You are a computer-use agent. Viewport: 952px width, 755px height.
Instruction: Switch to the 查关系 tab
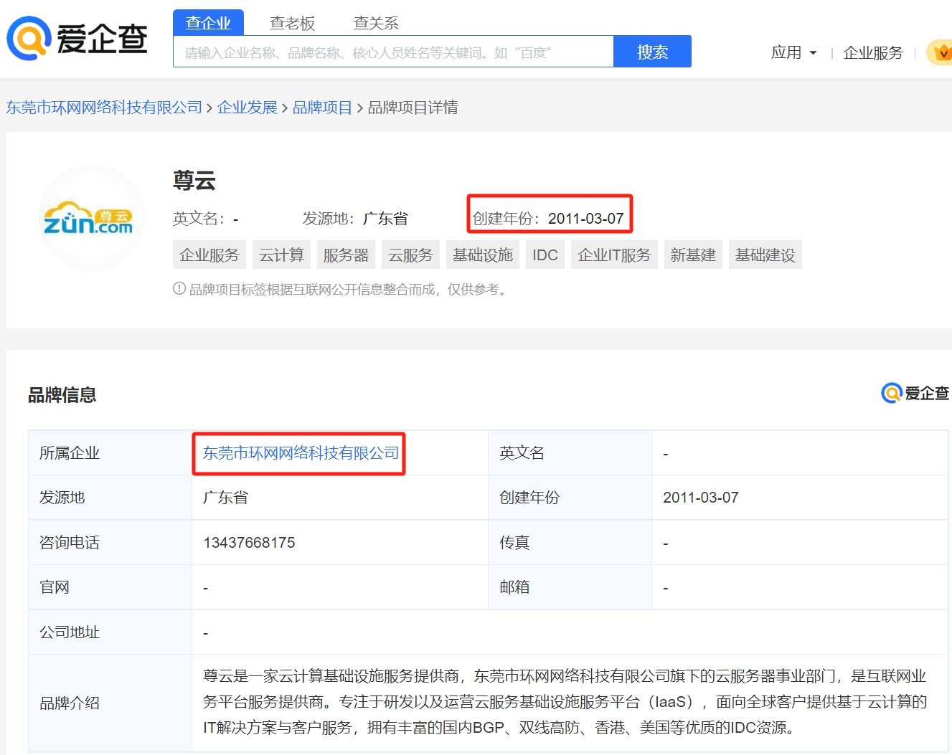tap(376, 23)
